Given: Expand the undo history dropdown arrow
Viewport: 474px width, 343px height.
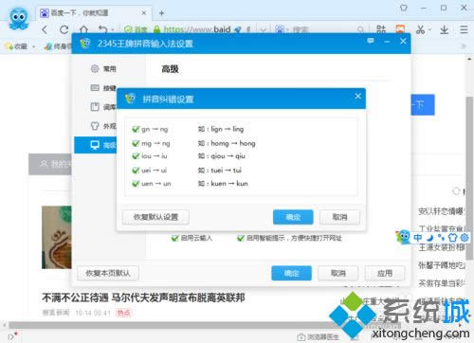Looking at the screenshot, I should pyautogui.click(x=113, y=30).
